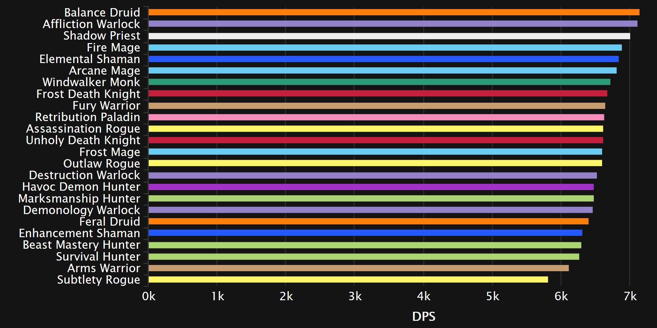Click the Survival Hunter label
The width and height of the screenshot is (657, 328).
tap(98, 257)
